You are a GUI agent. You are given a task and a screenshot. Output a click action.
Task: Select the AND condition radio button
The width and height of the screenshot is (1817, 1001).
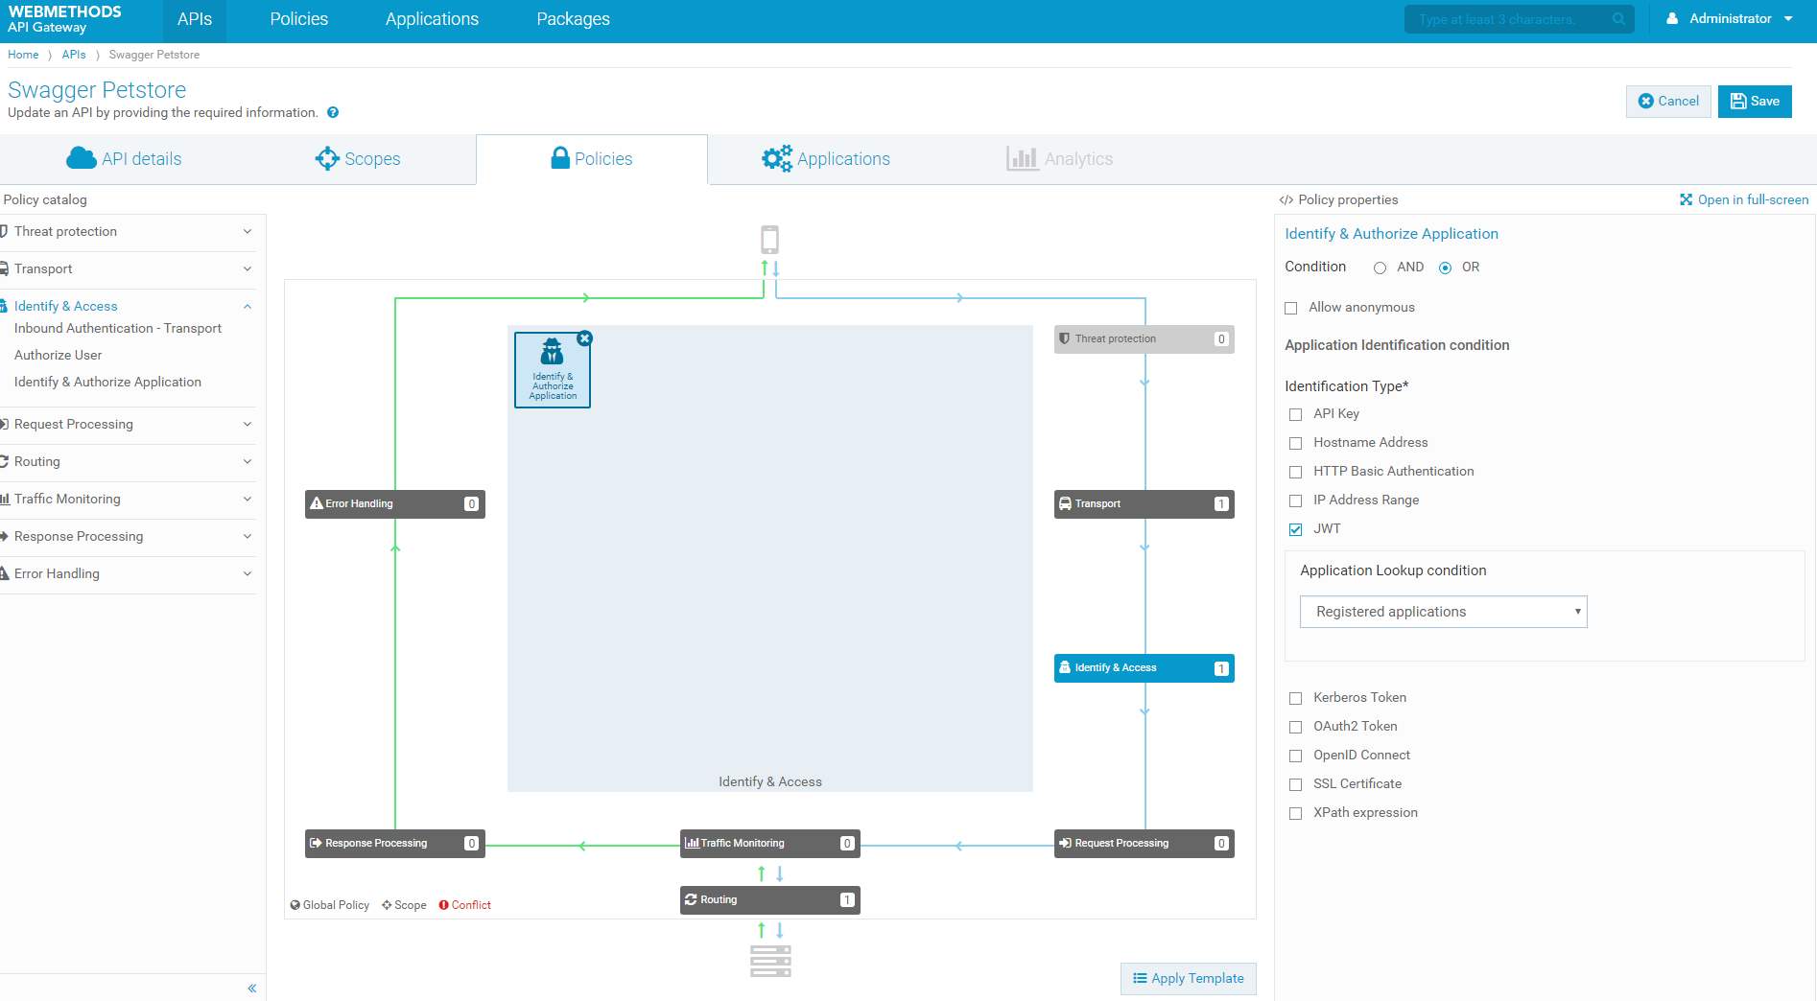click(1380, 268)
